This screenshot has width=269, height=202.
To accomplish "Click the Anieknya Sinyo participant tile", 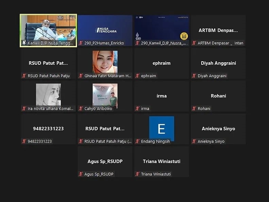I will [x=218, y=129].
